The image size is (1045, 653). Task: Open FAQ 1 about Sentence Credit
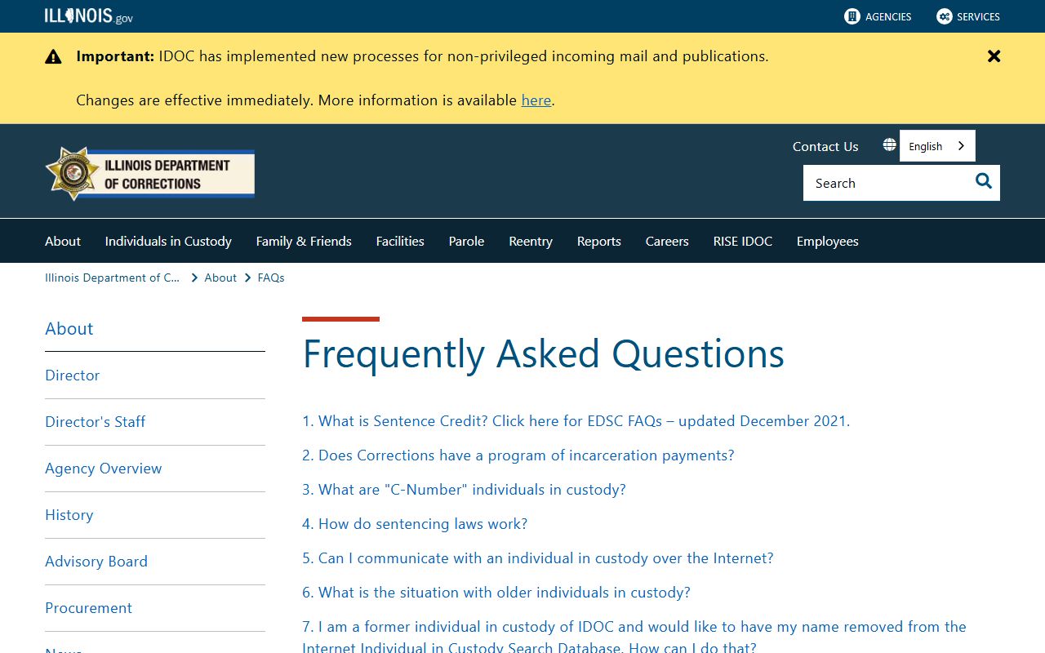pyautogui.click(x=576, y=421)
